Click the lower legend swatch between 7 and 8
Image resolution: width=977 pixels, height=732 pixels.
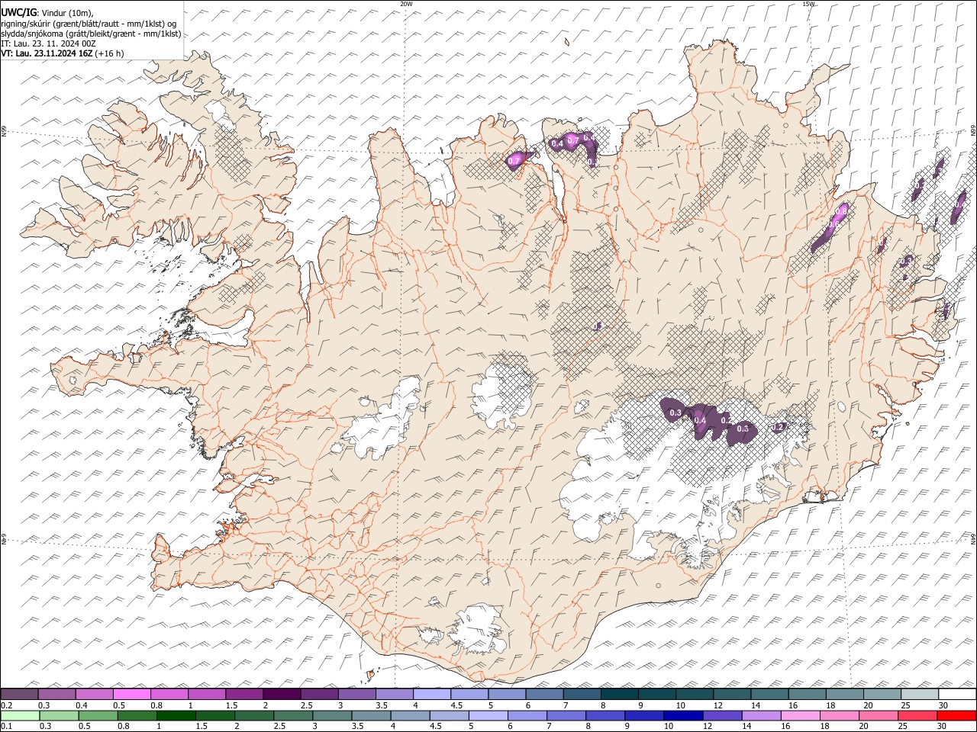tap(566, 715)
